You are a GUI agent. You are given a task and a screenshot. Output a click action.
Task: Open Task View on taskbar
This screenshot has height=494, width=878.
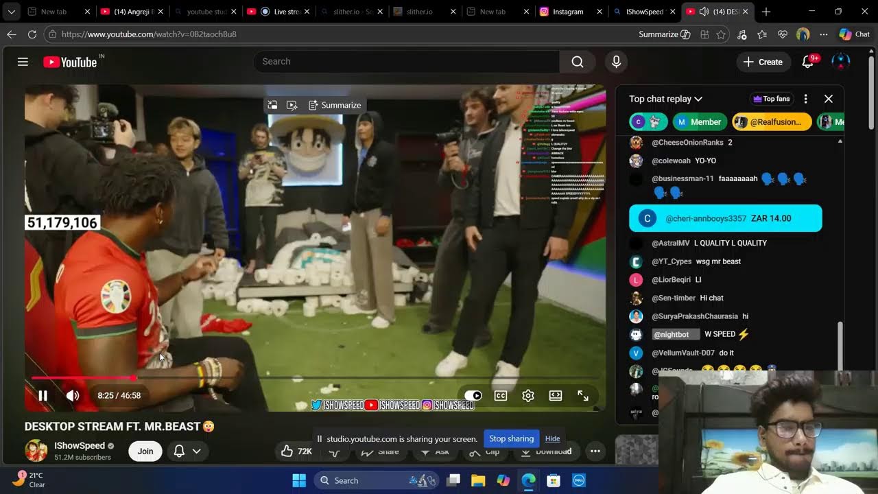[x=453, y=480]
